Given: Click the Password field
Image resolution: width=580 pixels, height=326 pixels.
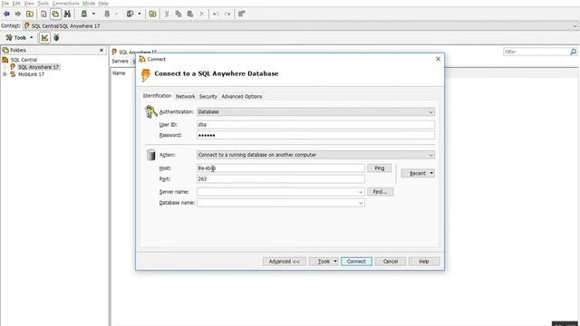Looking at the screenshot, I should click(x=315, y=135).
